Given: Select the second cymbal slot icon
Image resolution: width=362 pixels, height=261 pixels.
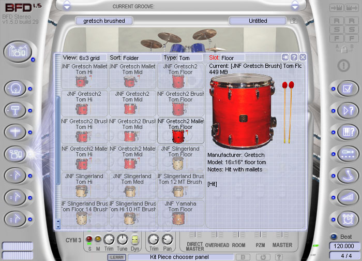Looking at the screenshot, I should tap(15, 197).
